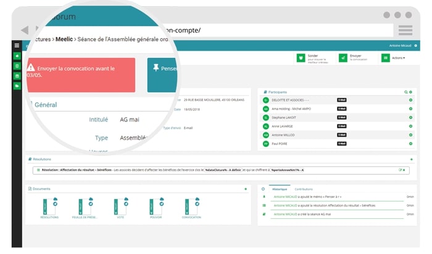432x254 pixels.
Task: Open the folder icon in sidebar
Action: 17,85
